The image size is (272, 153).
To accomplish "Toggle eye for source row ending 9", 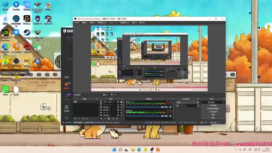I will click(x=118, y=107).
